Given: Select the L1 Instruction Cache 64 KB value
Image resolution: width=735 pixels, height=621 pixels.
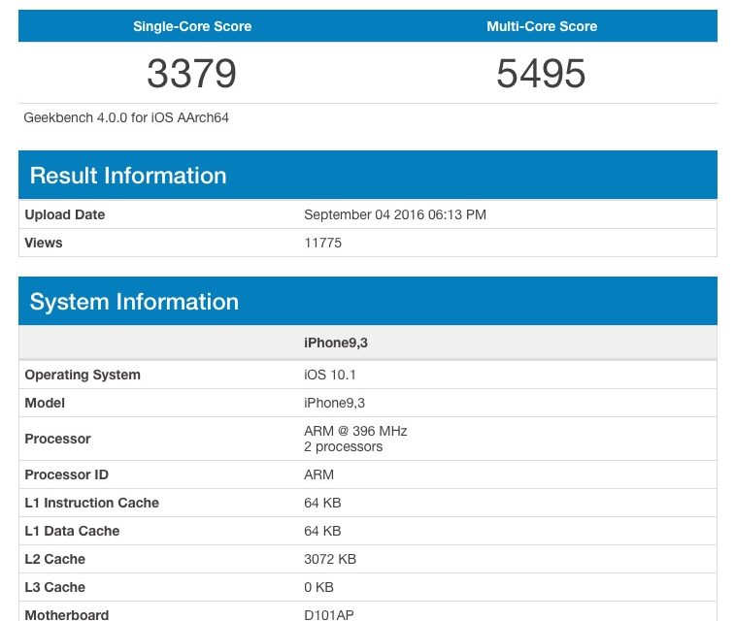Looking at the screenshot, I should 322,503.
